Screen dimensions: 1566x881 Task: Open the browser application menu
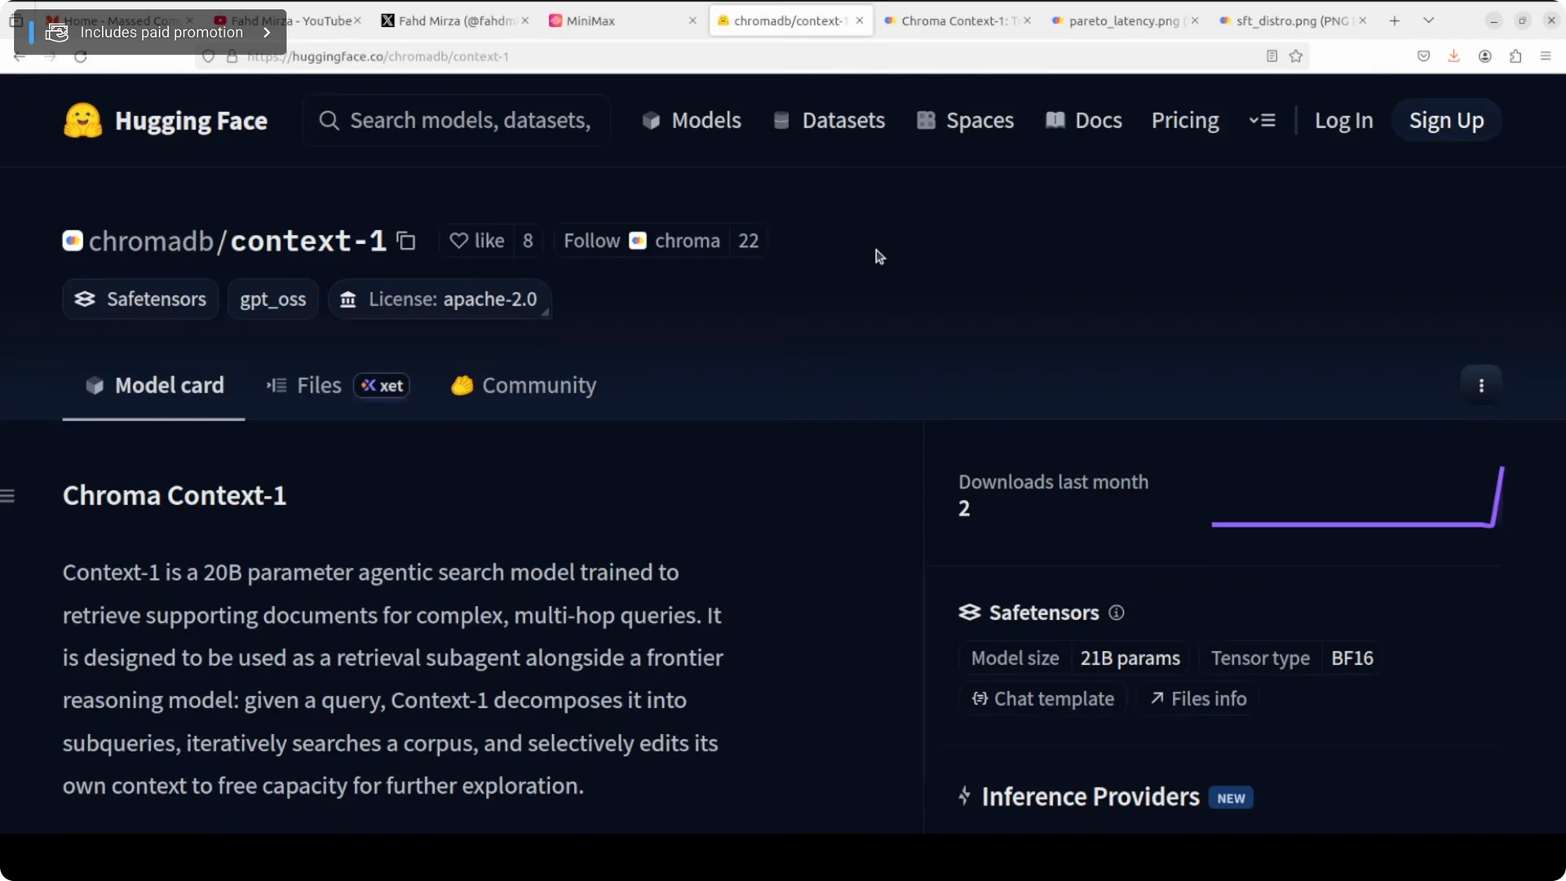pyautogui.click(x=1546, y=56)
